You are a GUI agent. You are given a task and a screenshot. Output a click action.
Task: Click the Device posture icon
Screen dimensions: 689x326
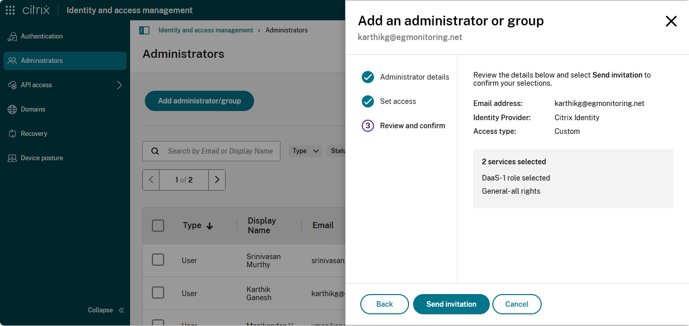tap(12, 158)
